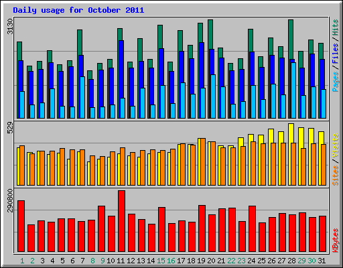Click day 2 on the x-axis
This screenshot has width=343, height=268.
(x=32, y=261)
